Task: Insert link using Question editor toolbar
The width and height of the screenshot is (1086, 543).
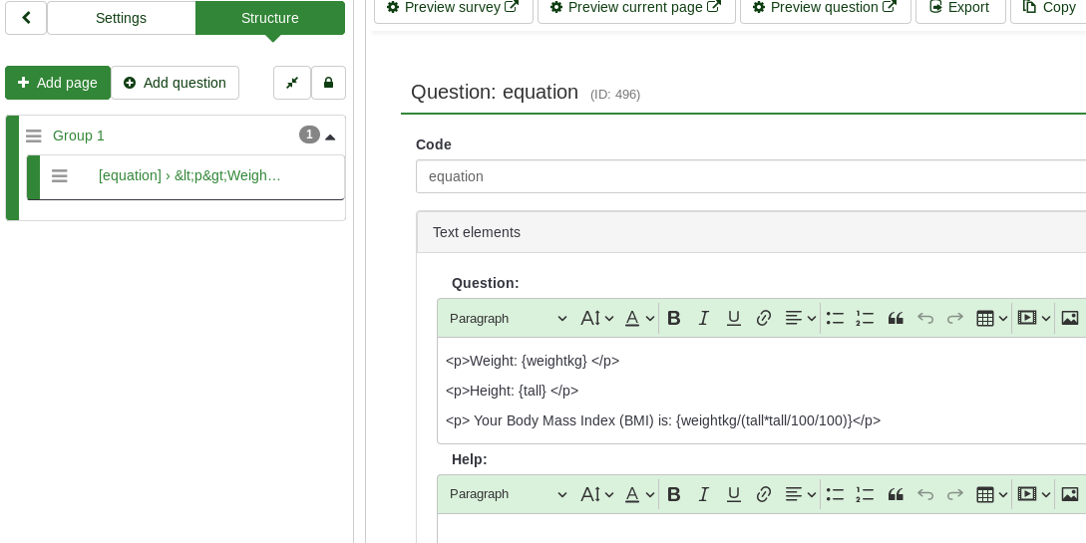Action: (764, 318)
